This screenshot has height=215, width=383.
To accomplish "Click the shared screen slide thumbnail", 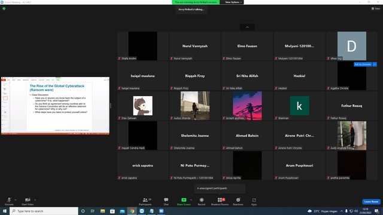I will pyautogui.click(x=55, y=106).
